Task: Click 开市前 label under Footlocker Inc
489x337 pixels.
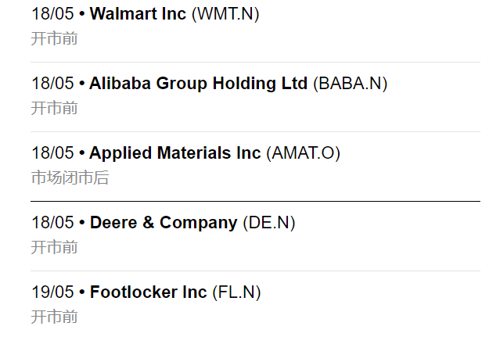Action: pos(54,317)
